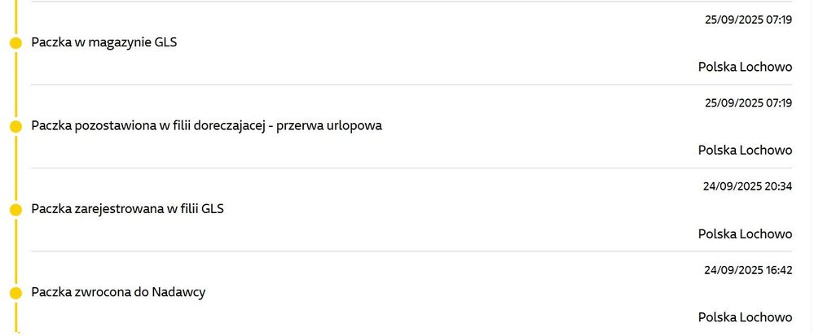Select 'Polska Lochowo' under 'Paczka zwrocona do Nadawcy'
814x336 pixels.
[745, 316]
